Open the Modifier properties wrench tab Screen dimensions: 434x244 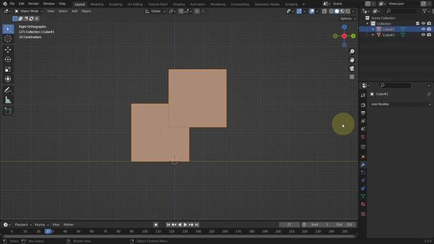tap(363, 165)
